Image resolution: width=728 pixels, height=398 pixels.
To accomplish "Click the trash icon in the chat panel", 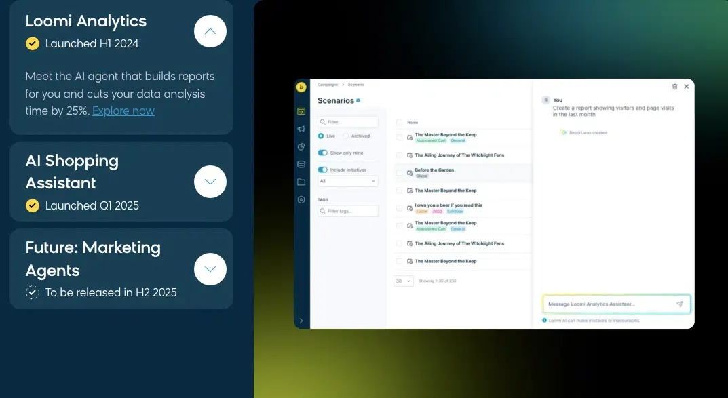I will [674, 87].
